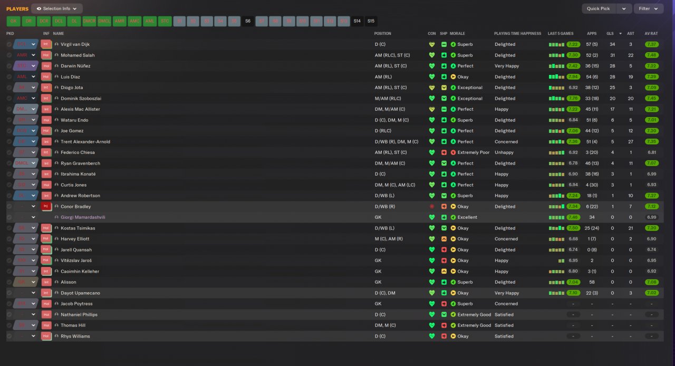This screenshot has height=366, width=675.
Task: Click the match sharpness icon for Harvey Elliott
Action: (x=444, y=239)
